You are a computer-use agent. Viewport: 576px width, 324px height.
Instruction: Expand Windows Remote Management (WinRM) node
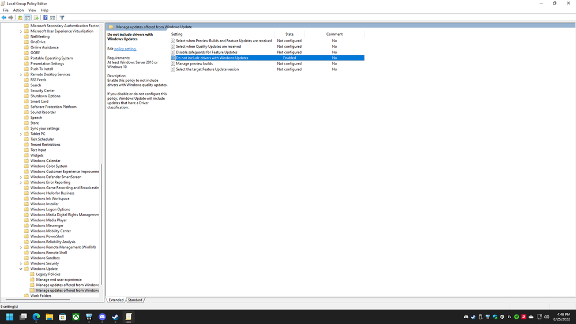click(21, 247)
